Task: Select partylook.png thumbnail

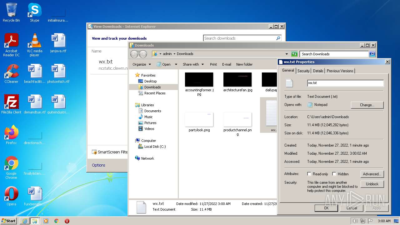Action: tap(199, 122)
